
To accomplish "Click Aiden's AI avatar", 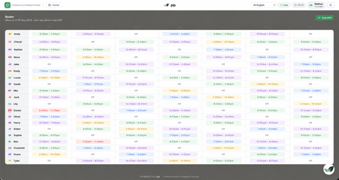I will point(10,129).
